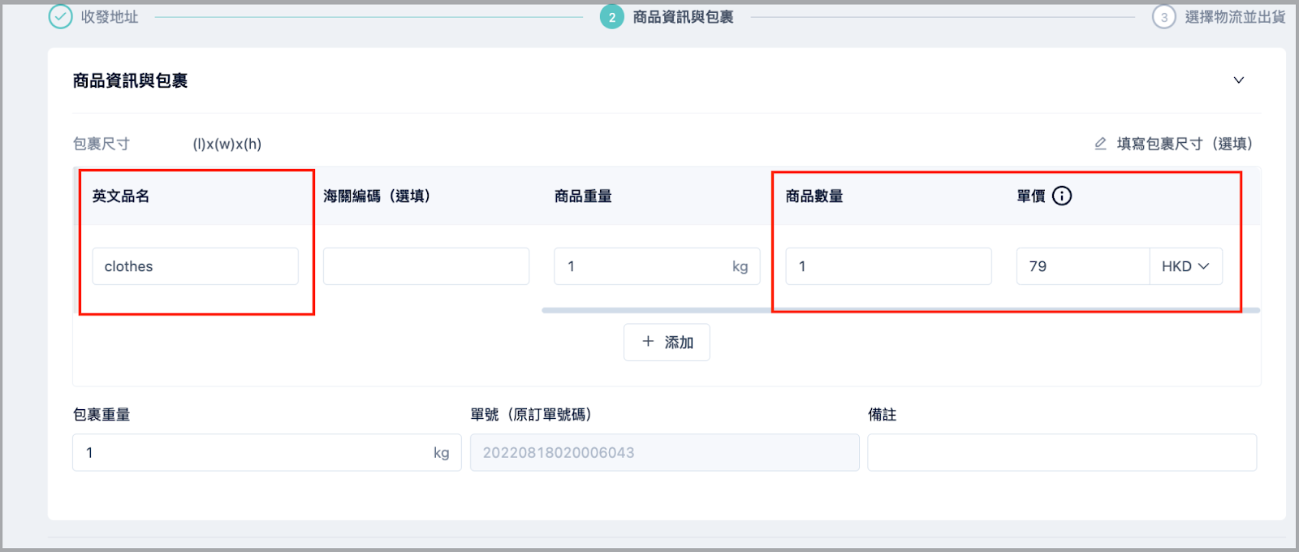Open 填寫包裹尺寸（選填） link
The image size is (1299, 552).
point(1185,144)
